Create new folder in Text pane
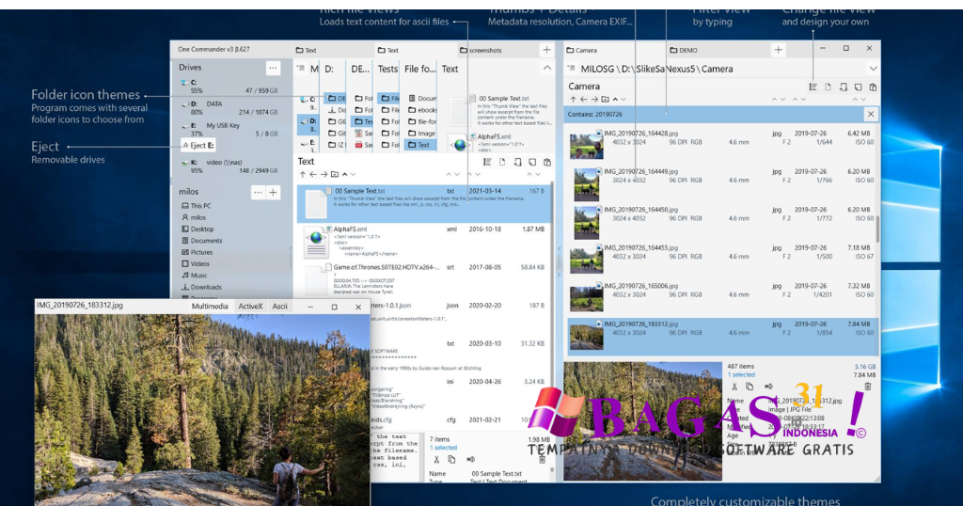This screenshot has width=963, height=506. [335, 174]
